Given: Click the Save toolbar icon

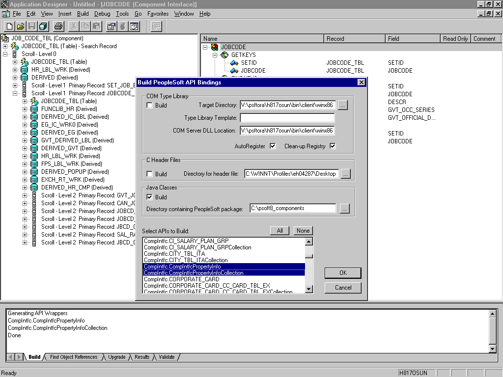Looking at the screenshot, I should click(32, 27).
